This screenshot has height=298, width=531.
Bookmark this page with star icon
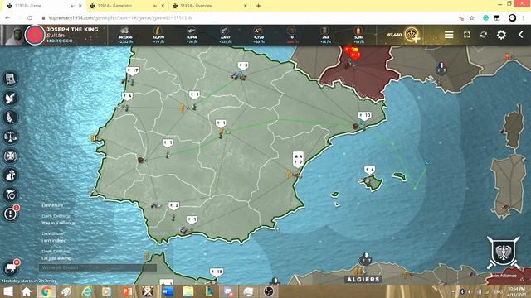pos(472,18)
